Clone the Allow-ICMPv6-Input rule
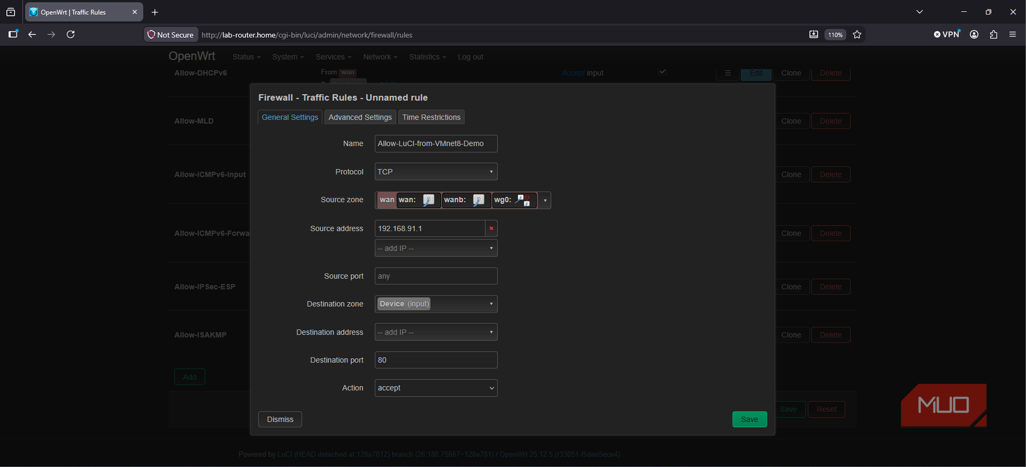Viewport: 1026px width, 467px height. [791, 175]
